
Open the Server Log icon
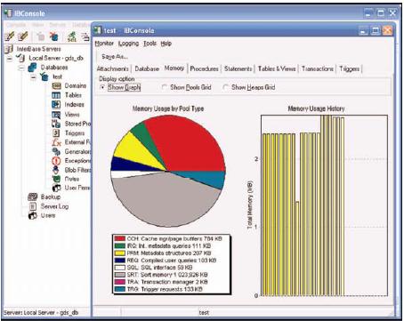coord(33,206)
